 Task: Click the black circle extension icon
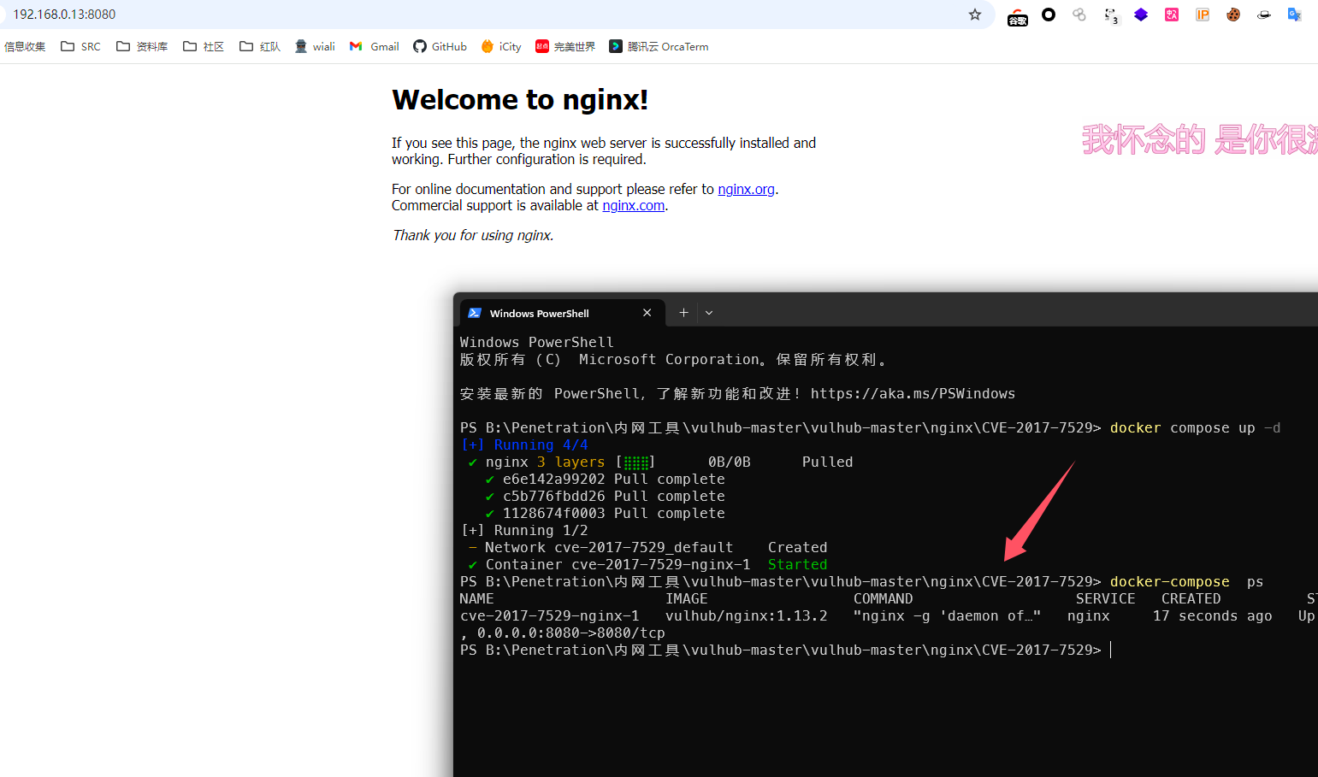pos(1049,15)
